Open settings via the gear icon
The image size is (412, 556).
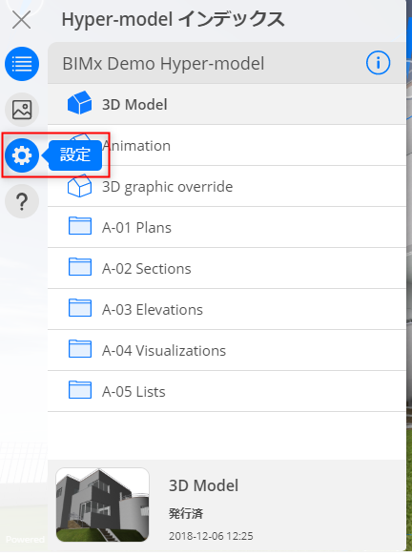pyautogui.click(x=22, y=155)
